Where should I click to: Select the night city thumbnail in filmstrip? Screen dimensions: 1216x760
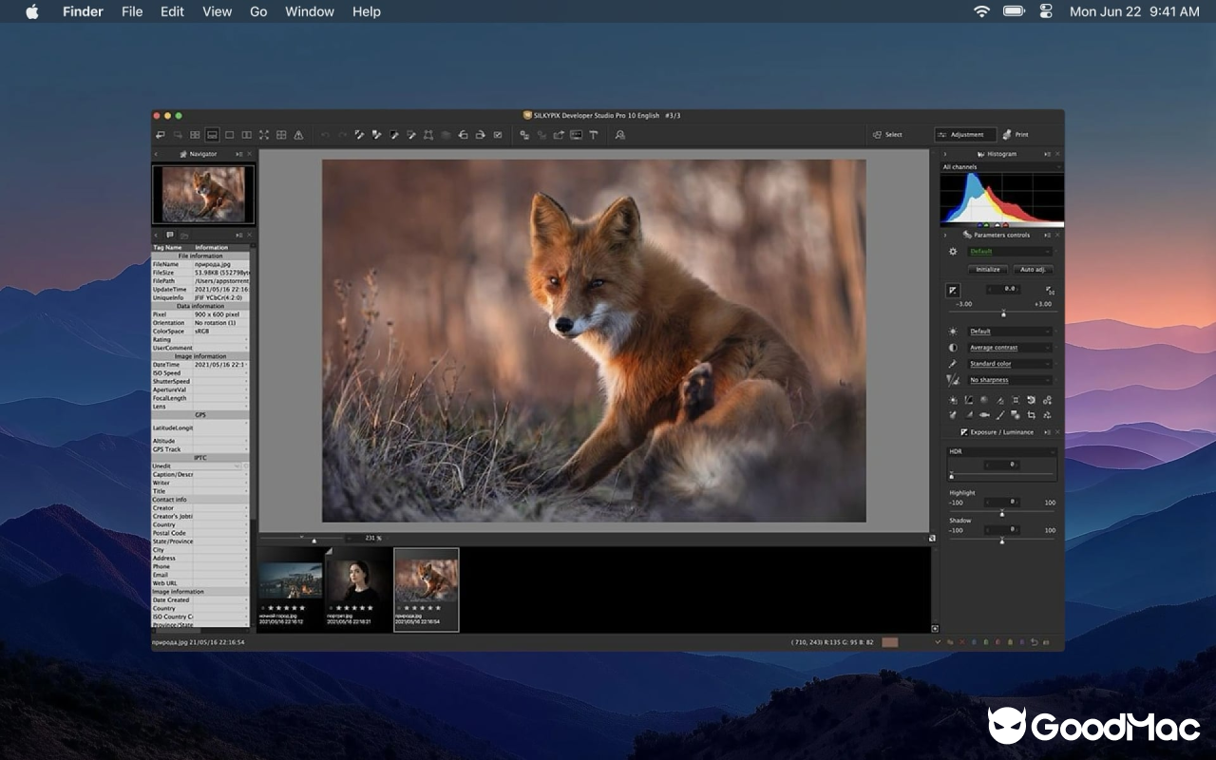[290, 590]
